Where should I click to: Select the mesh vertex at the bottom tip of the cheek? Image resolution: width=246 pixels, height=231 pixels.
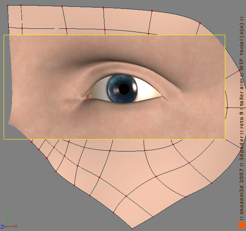pos(132,229)
